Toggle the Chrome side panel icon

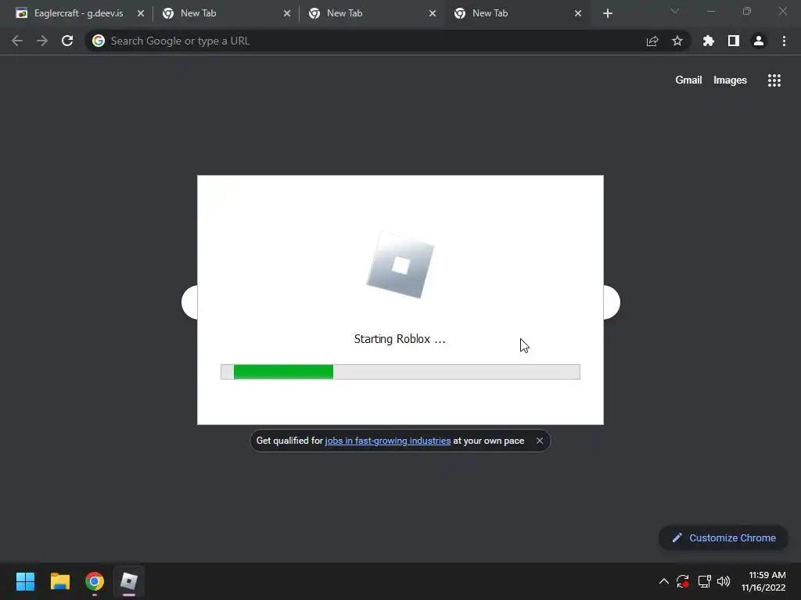tap(734, 41)
